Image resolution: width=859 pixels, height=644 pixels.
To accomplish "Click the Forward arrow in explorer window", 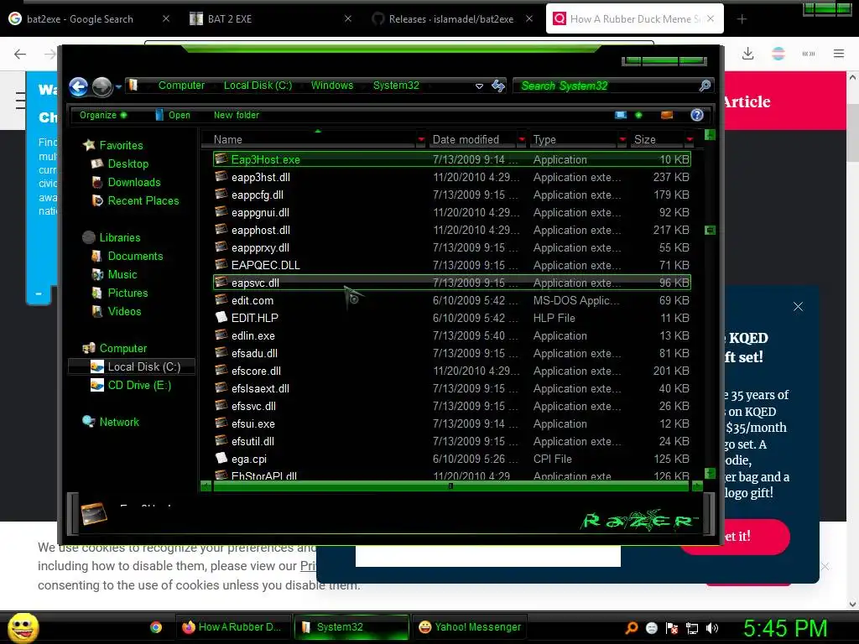I will pos(102,86).
